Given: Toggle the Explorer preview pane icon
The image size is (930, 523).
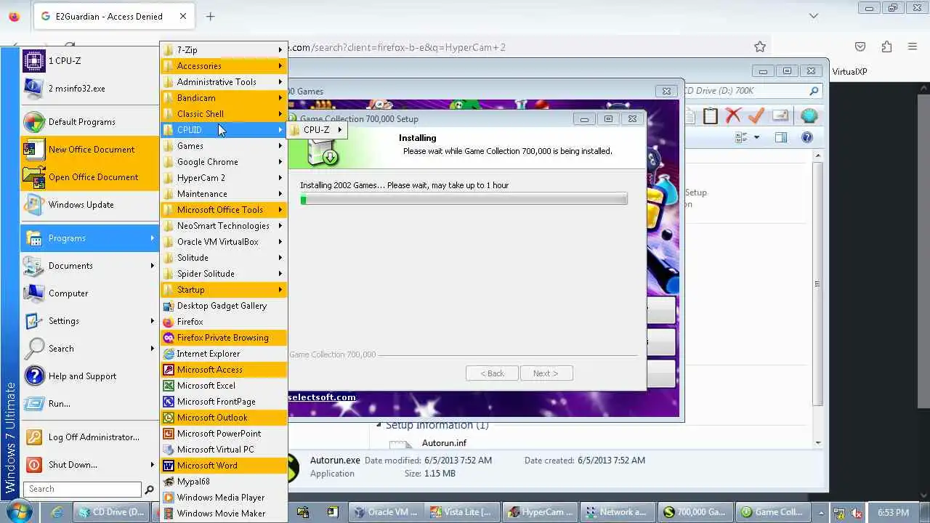Looking at the screenshot, I should [781, 137].
